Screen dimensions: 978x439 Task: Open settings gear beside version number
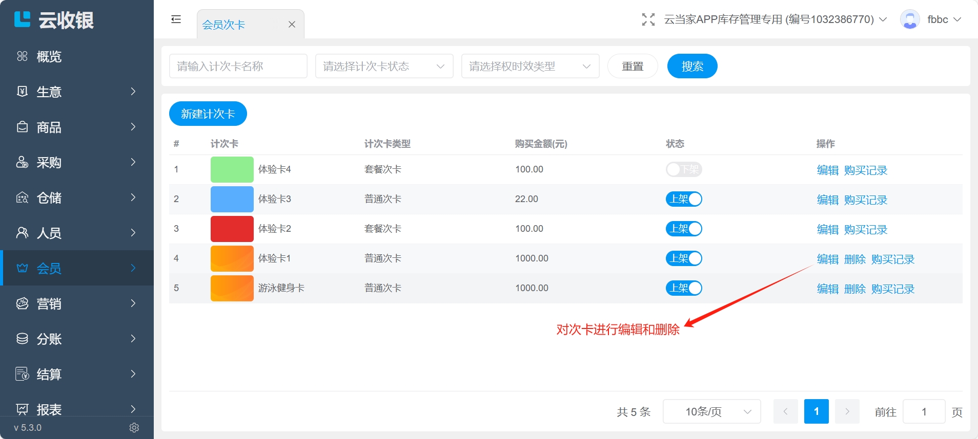pos(134,427)
